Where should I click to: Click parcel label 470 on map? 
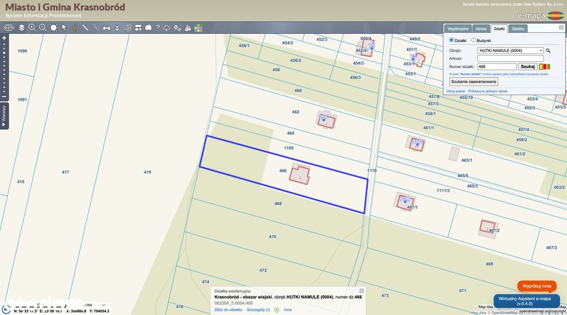click(x=272, y=237)
